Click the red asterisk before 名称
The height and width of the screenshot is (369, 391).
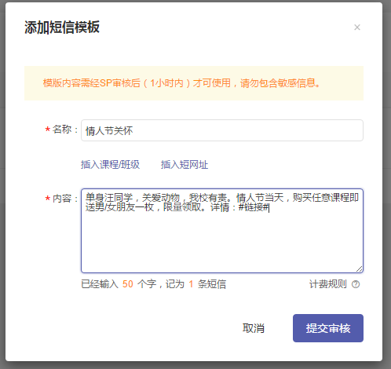(x=47, y=130)
